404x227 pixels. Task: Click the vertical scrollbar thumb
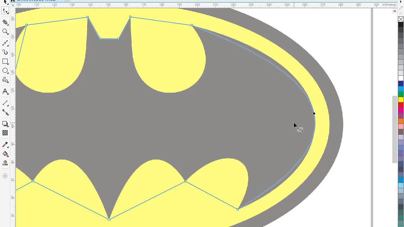pyautogui.click(x=395, y=129)
